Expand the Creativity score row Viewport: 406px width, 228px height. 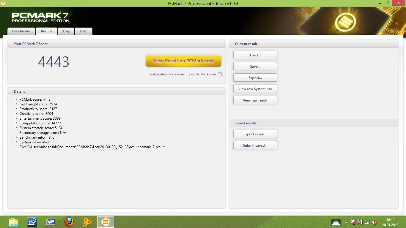point(16,113)
